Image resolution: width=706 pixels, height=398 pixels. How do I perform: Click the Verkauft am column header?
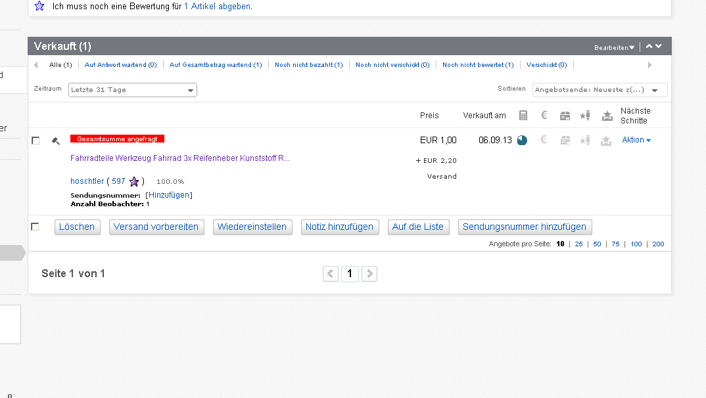pyautogui.click(x=484, y=116)
